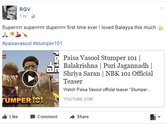Click the video description text snippet
The image size is (166, 124).
coord(107,90)
